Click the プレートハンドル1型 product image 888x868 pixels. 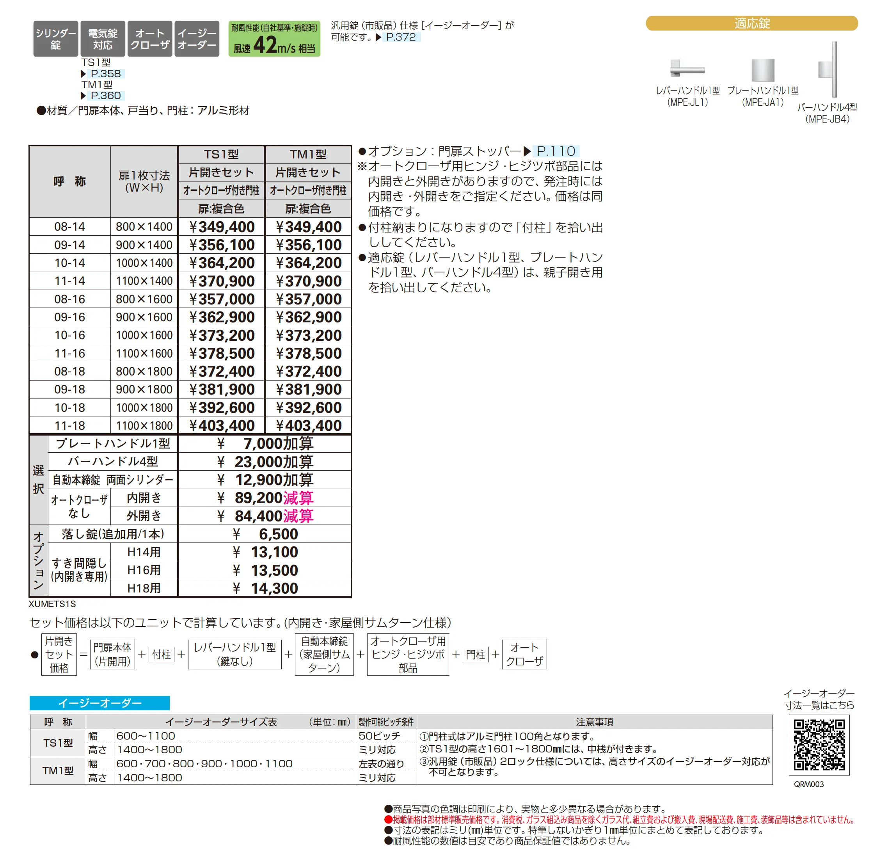point(763,70)
